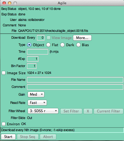
Task: Open the Gain dropdown showing Med
Action: 36,94
